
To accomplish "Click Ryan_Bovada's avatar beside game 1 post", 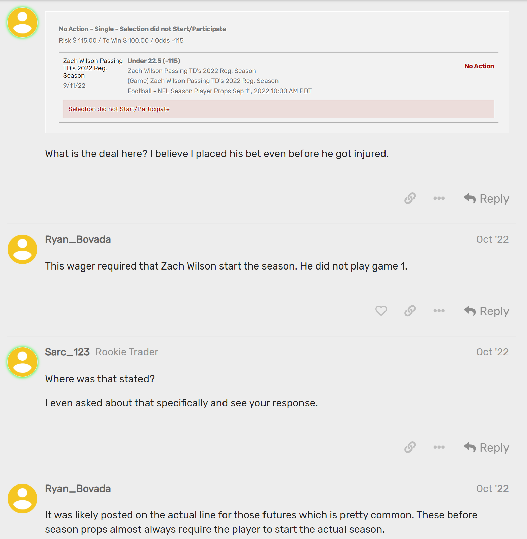I will pos(23,249).
